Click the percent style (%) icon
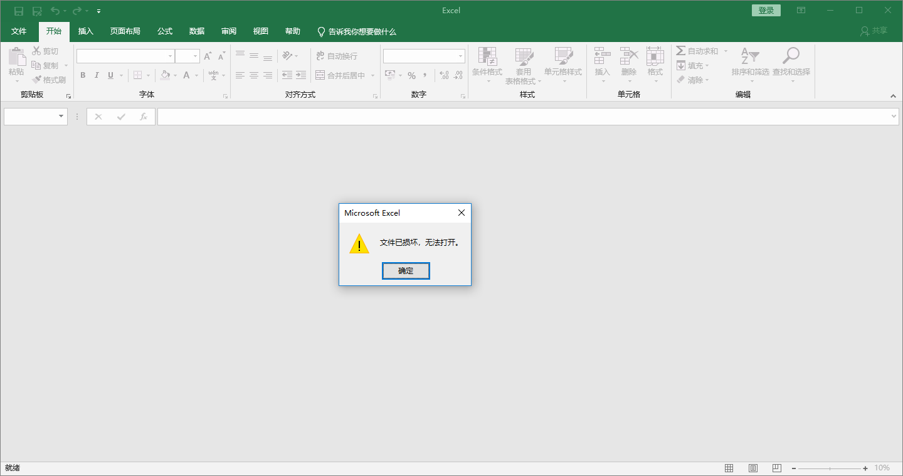Viewport: 903px width, 476px height. 411,75
